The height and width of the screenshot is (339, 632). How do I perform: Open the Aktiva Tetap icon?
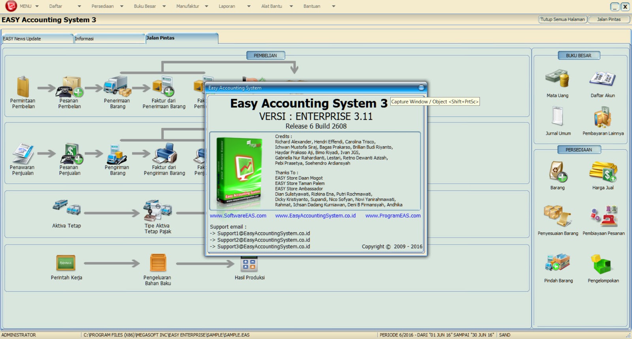[x=66, y=207]
